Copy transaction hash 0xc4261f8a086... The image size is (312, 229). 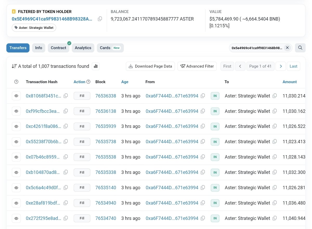coord(66,126)
